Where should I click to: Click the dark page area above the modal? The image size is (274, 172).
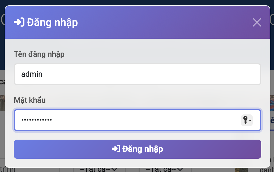tap(137, 3)
